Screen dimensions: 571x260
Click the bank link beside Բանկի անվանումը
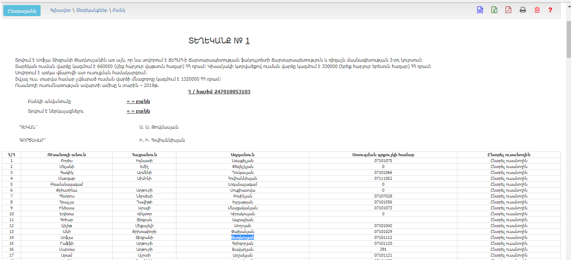(138, 101)
